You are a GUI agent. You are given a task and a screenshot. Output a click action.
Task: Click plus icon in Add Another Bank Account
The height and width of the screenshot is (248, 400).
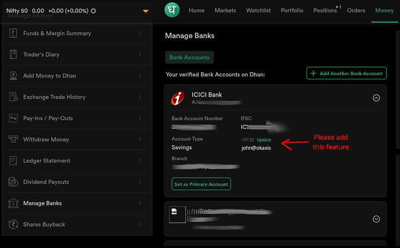313,73
